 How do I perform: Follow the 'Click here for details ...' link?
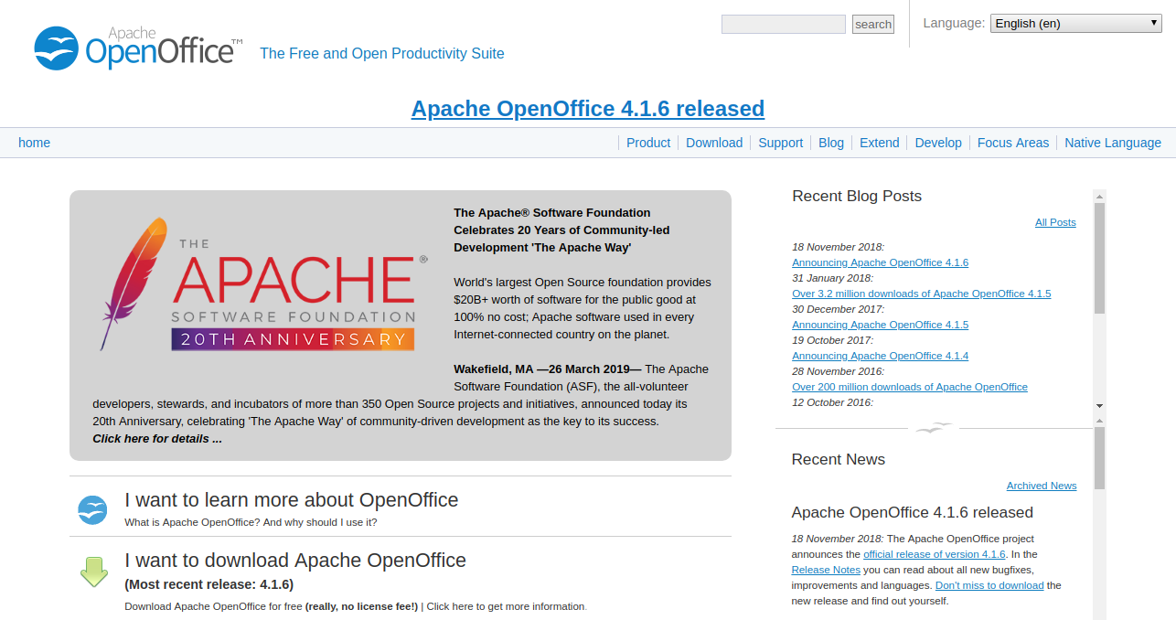[157, 439]
